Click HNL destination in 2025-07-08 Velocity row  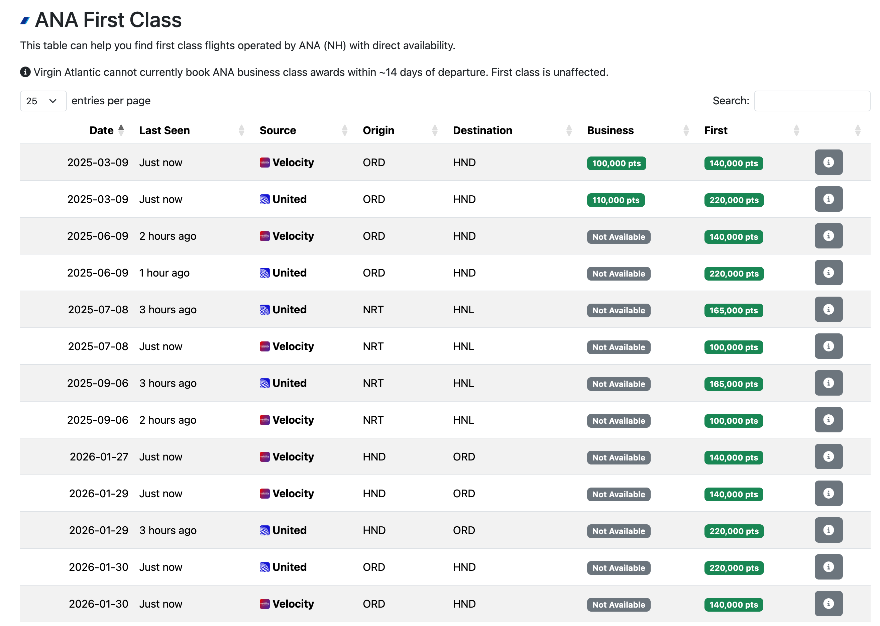pyautogui.click(x=463, y=346)
